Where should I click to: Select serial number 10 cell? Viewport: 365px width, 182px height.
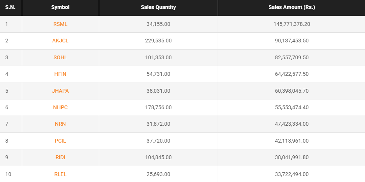(x=8, y=174)
